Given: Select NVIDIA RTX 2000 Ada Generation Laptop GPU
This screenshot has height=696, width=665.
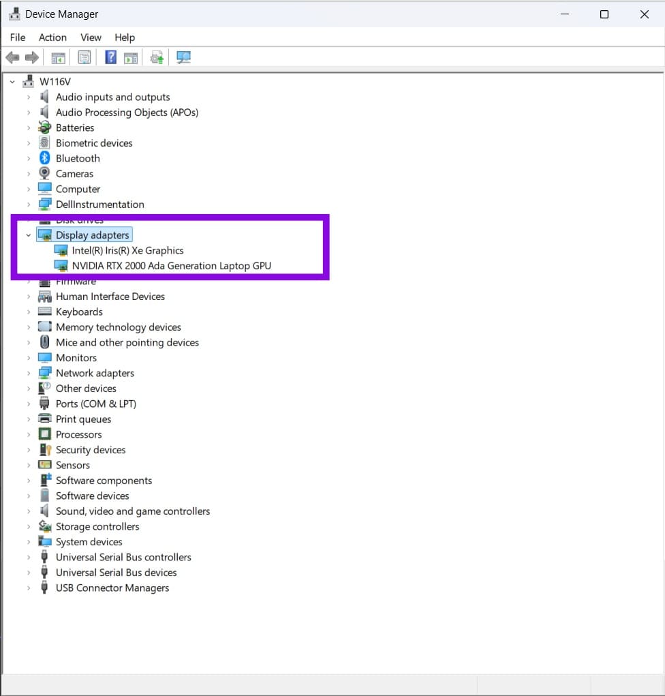Looking at the screenshot, I should pos(172,265).
